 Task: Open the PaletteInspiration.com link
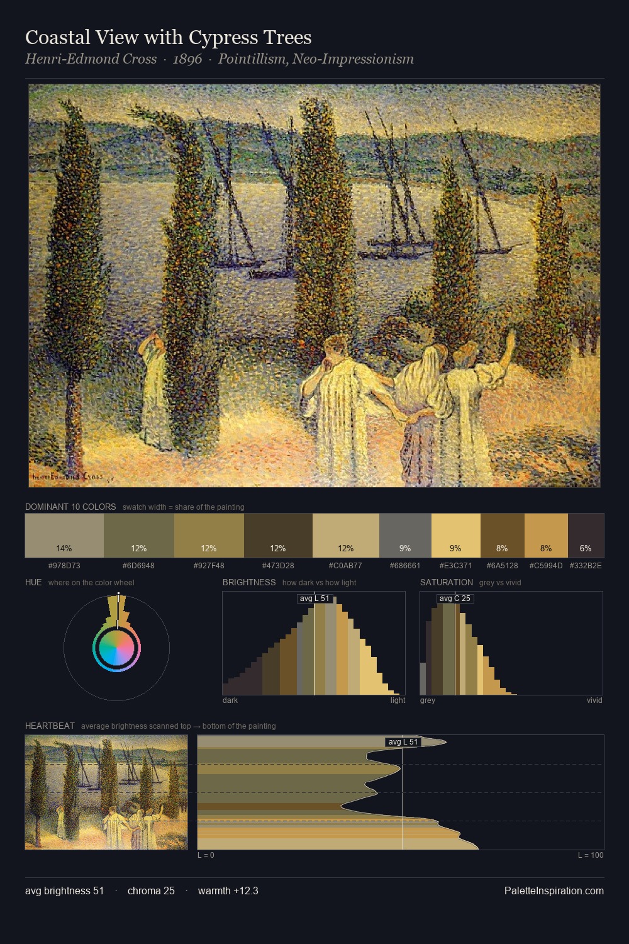tap(554, 891)
